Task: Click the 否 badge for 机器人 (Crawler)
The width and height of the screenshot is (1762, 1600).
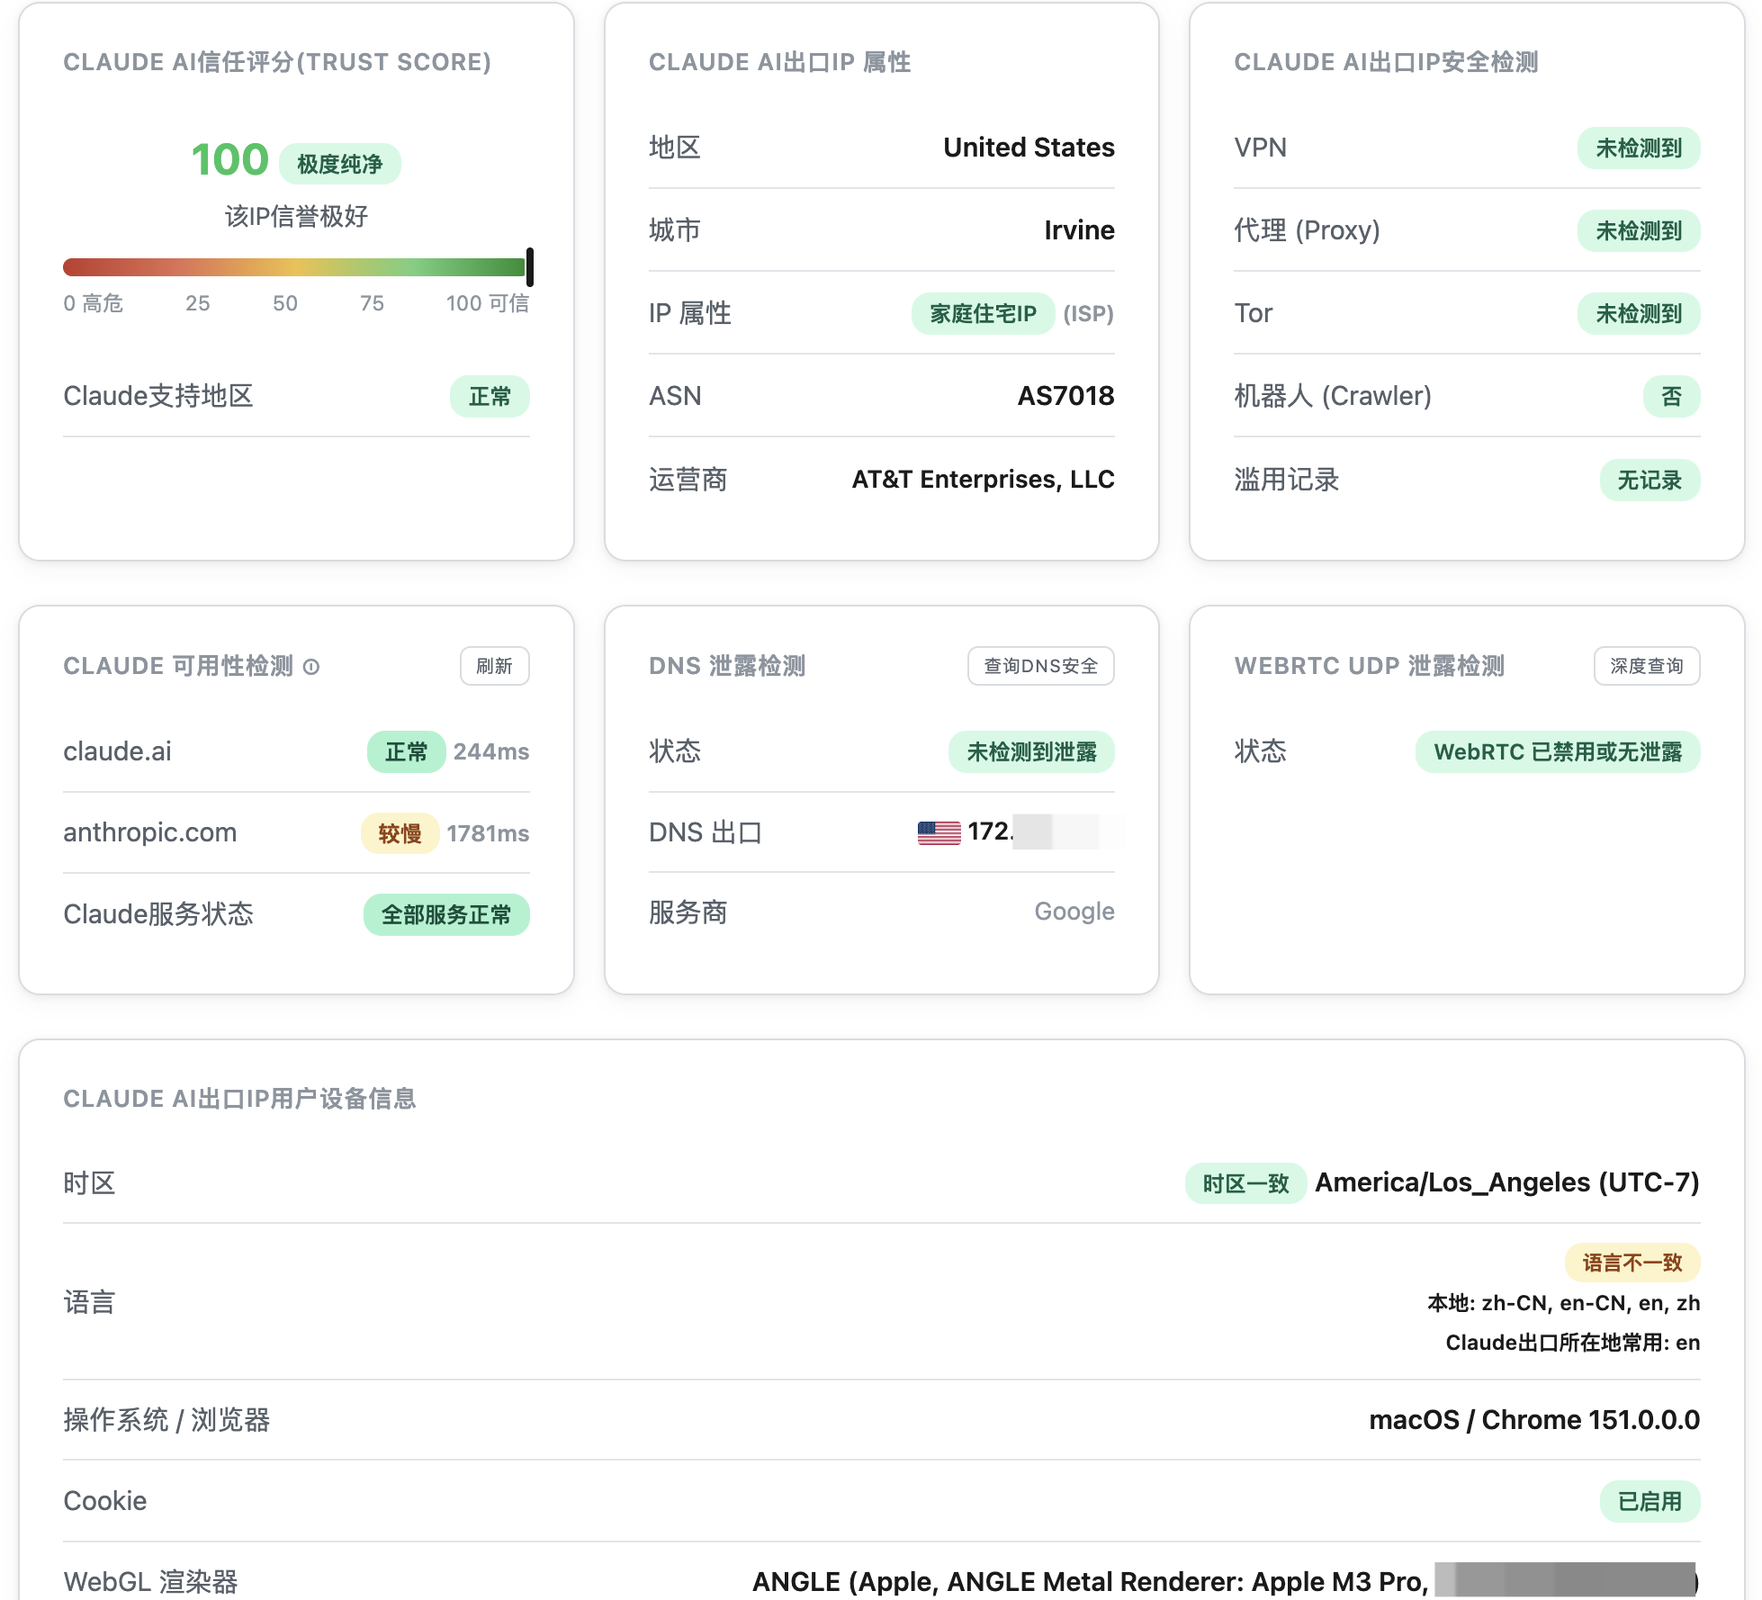Action: 1671,396
